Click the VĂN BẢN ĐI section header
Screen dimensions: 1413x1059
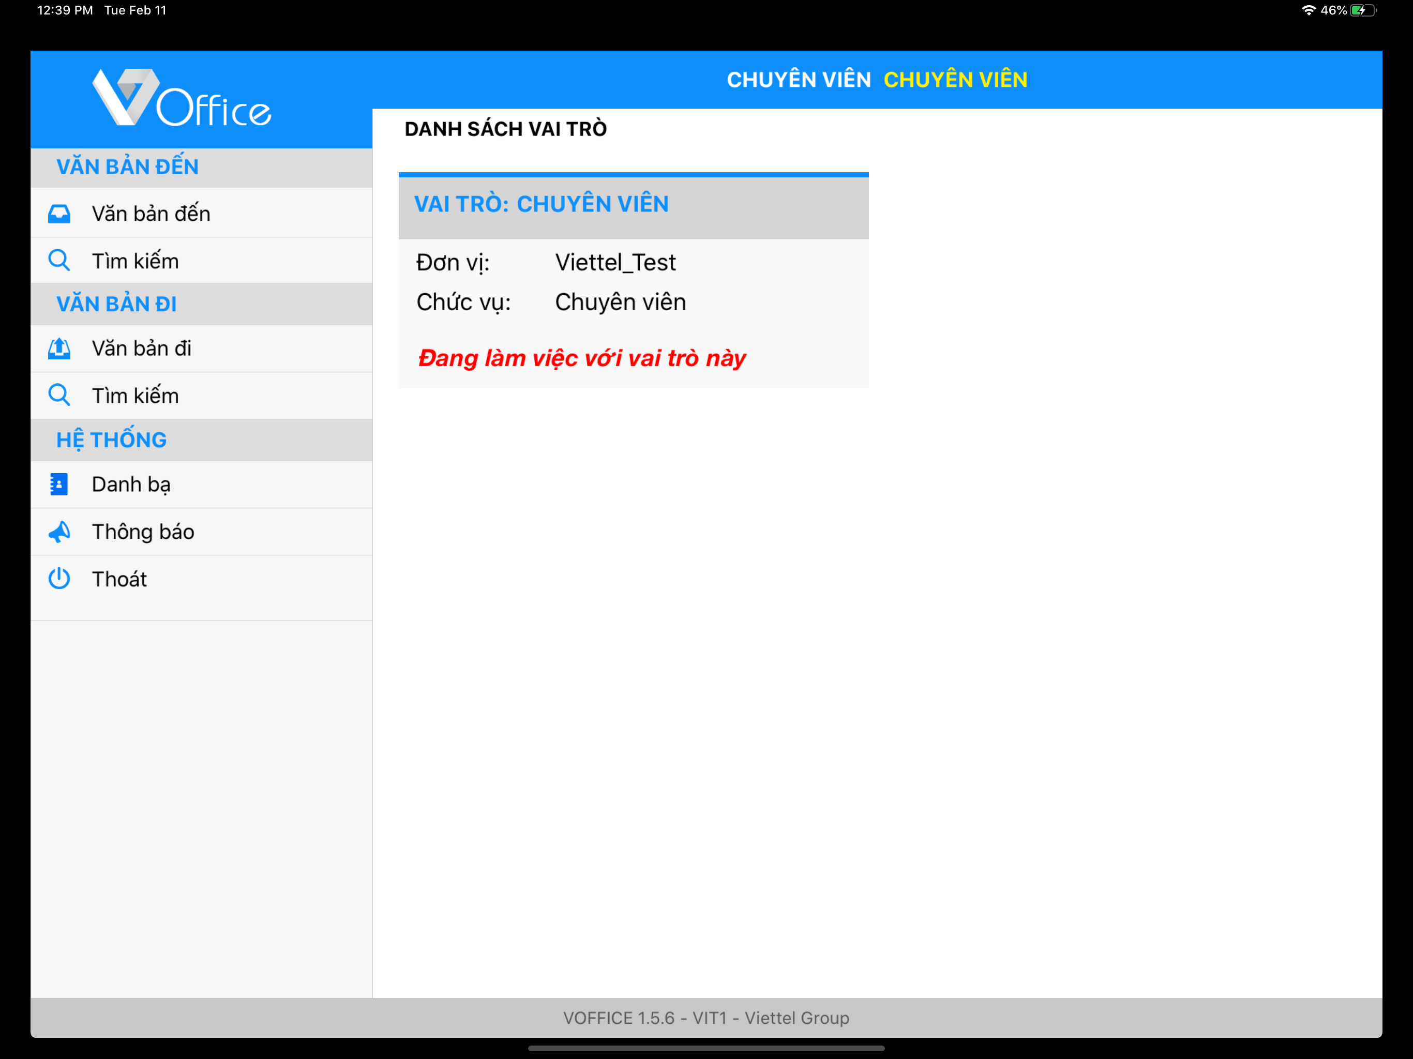pyautogui.click(x=201, y=304)
